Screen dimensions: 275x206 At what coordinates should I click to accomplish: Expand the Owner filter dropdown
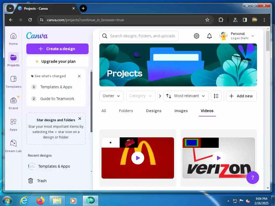[x=111, y=96]
